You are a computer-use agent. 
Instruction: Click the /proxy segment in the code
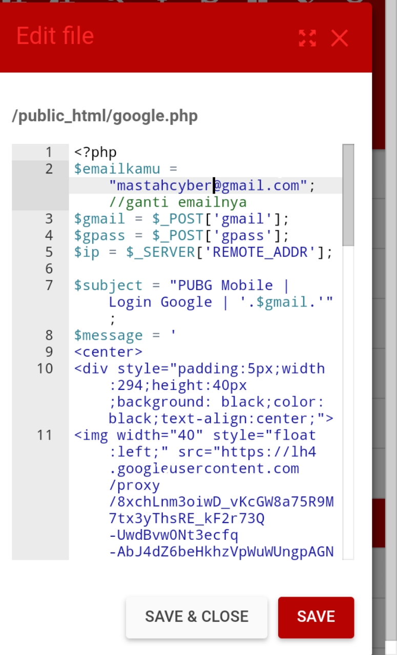click(x=134, y=485)
